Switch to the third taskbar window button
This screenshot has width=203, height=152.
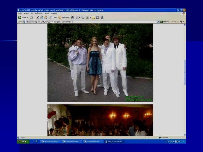(x=93, y=142)
